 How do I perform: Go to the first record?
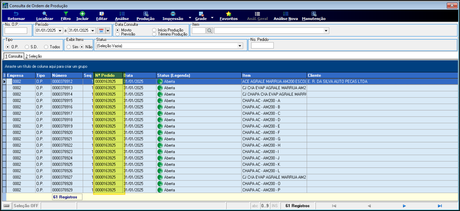click(334, 206)
